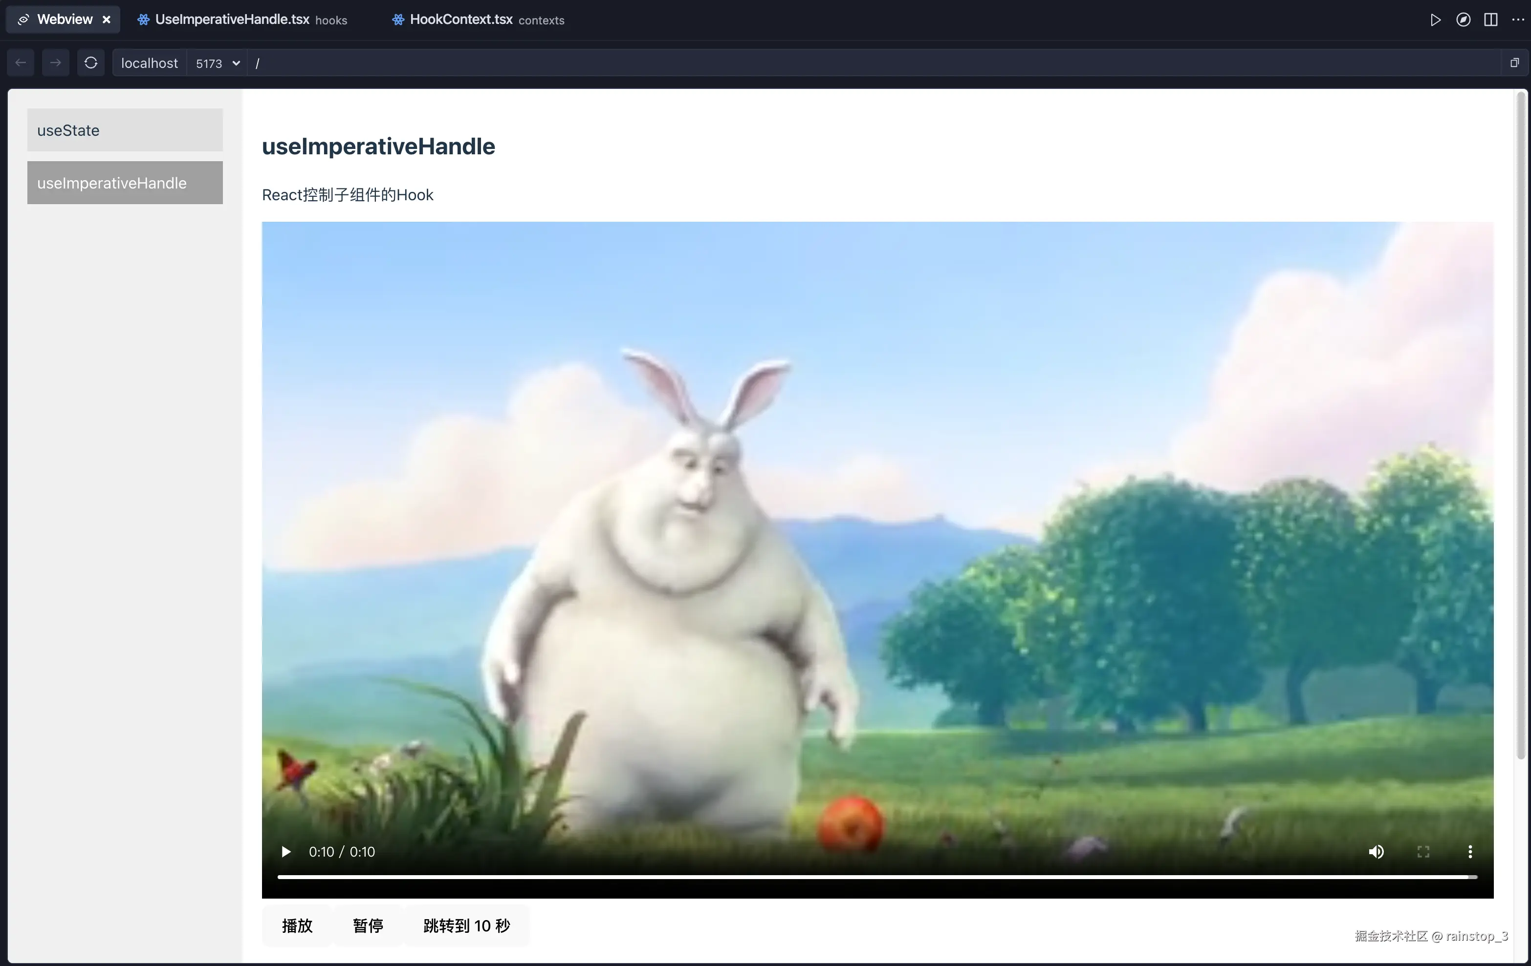Click the split editor icon
Screen dimensions: 1531x966
[1490, 19]
